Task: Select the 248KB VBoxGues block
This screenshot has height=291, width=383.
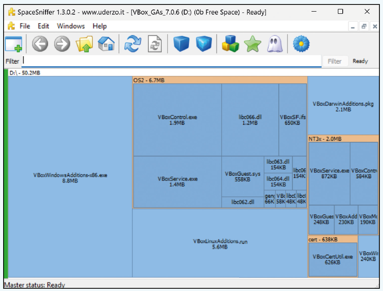Action: click(321, 220)
